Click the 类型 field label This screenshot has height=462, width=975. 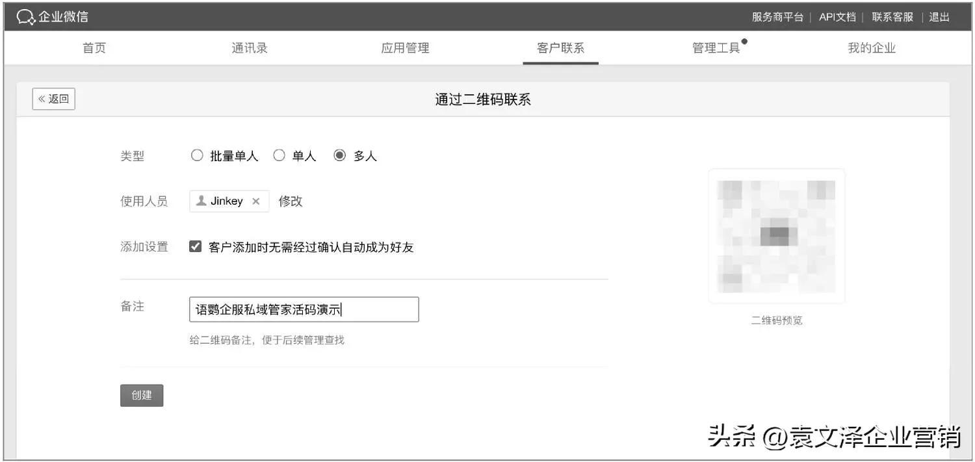point(133,157)
